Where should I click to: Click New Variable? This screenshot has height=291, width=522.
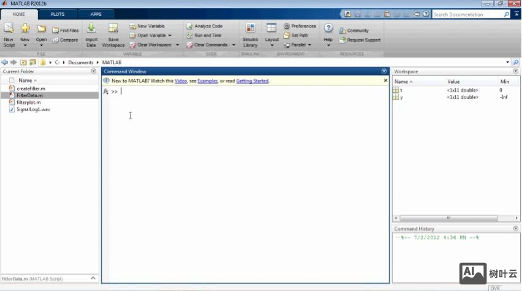pos(147,26)
